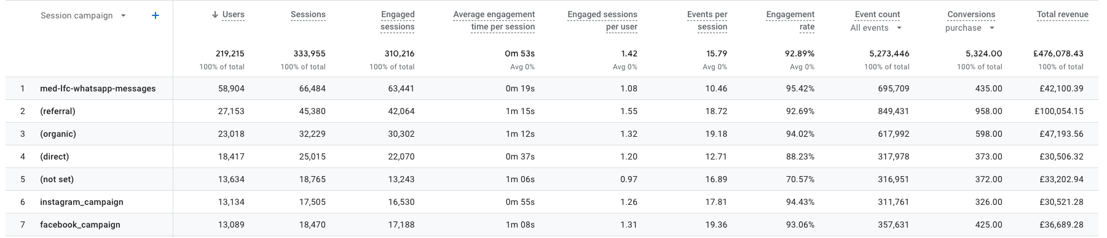Sort table by Sessions column

pyautogui.click(x=308, y=15)
